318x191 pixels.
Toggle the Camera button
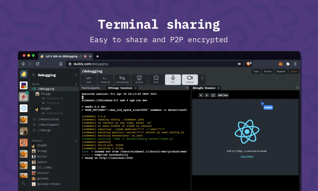pos(190,79)
